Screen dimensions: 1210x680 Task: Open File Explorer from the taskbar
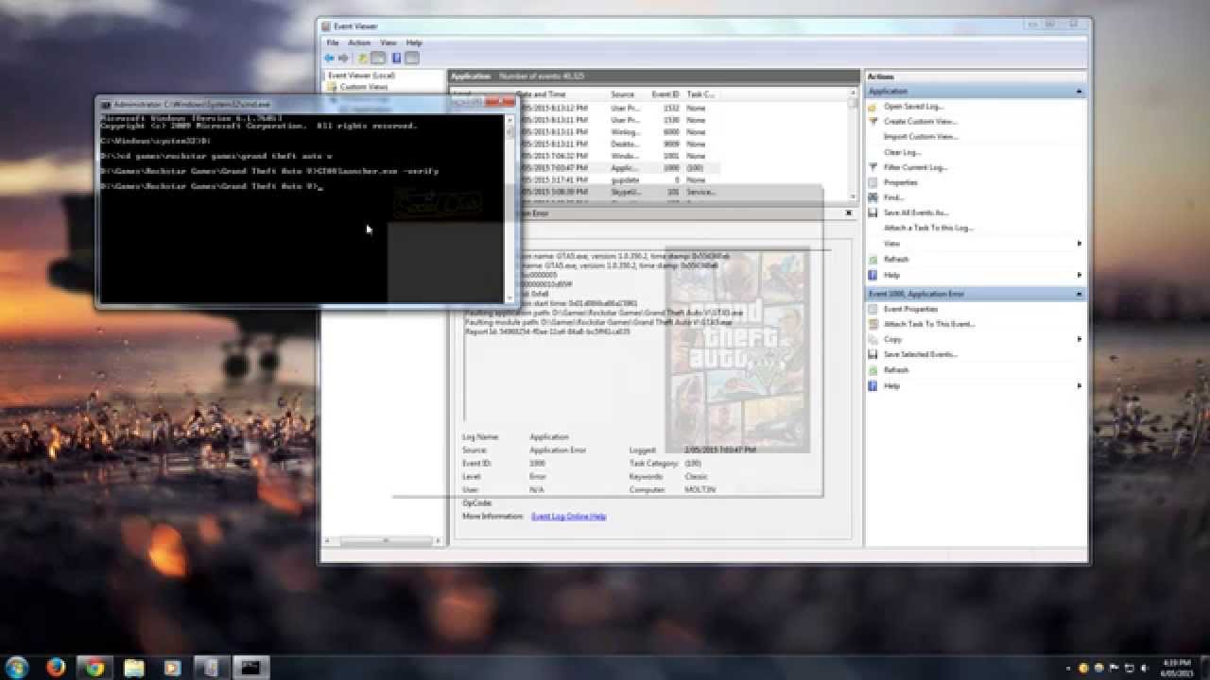[x=133, y=668]
